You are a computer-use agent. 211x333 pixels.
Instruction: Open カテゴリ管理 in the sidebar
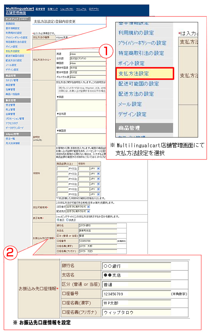tap(12, 80)
